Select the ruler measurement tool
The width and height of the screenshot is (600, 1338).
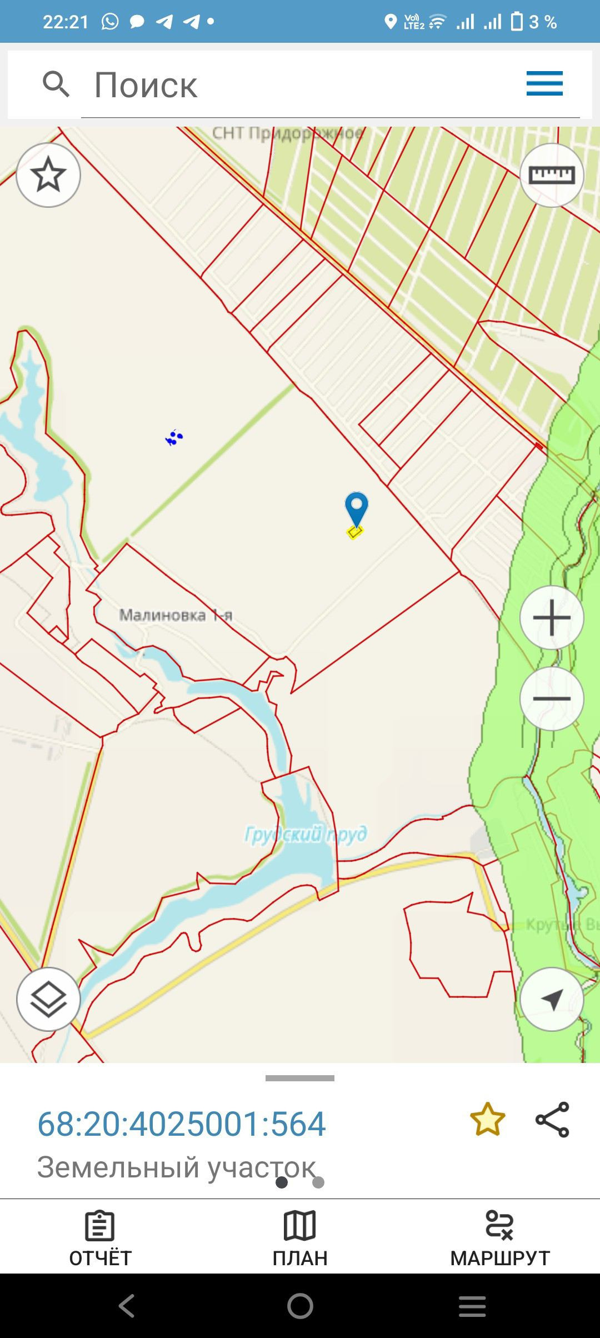click(552, 175)
